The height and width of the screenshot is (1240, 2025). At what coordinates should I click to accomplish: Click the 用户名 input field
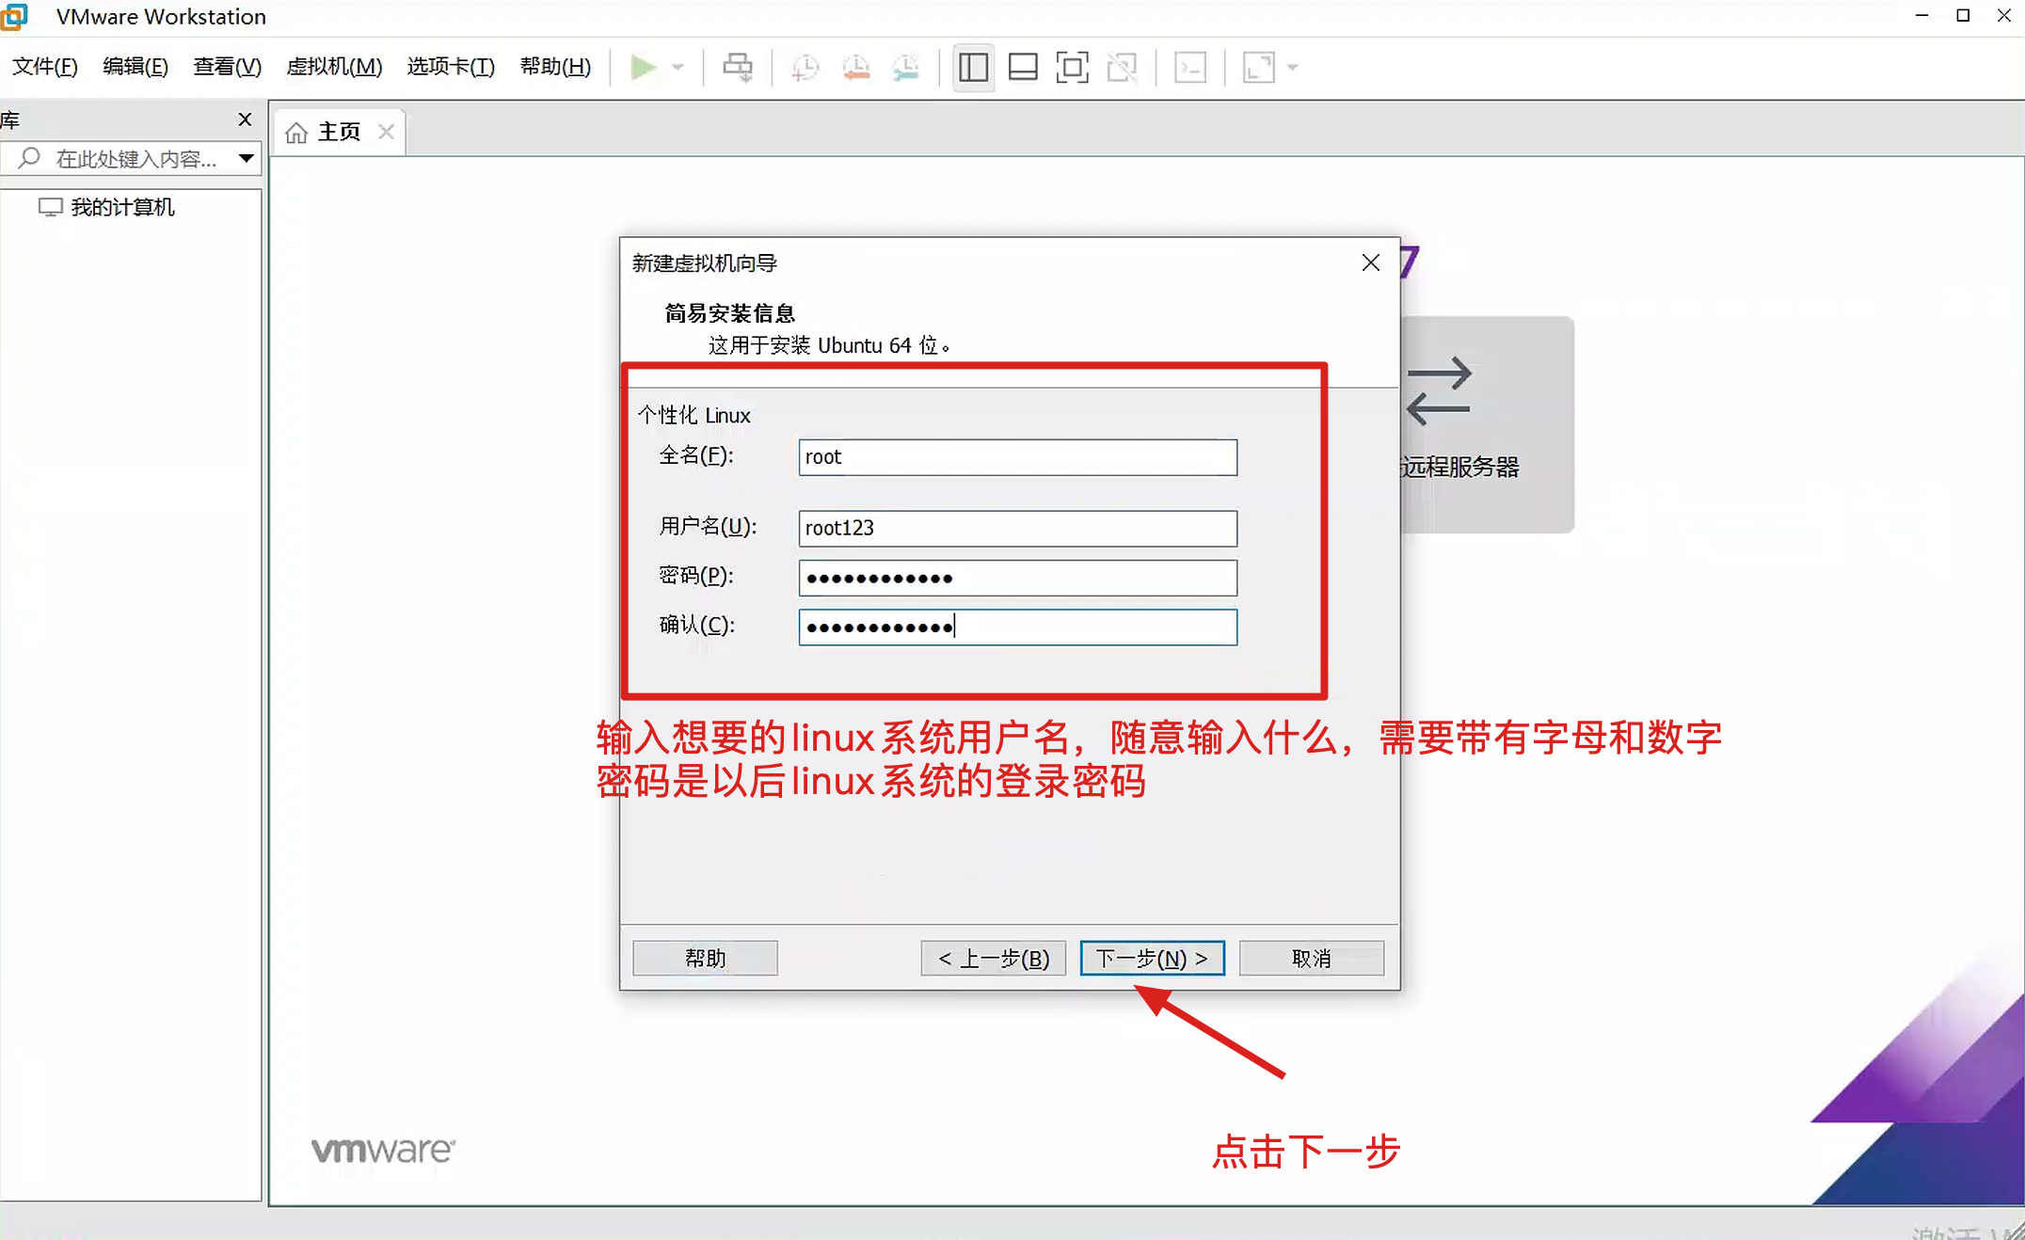[1017, 528]
